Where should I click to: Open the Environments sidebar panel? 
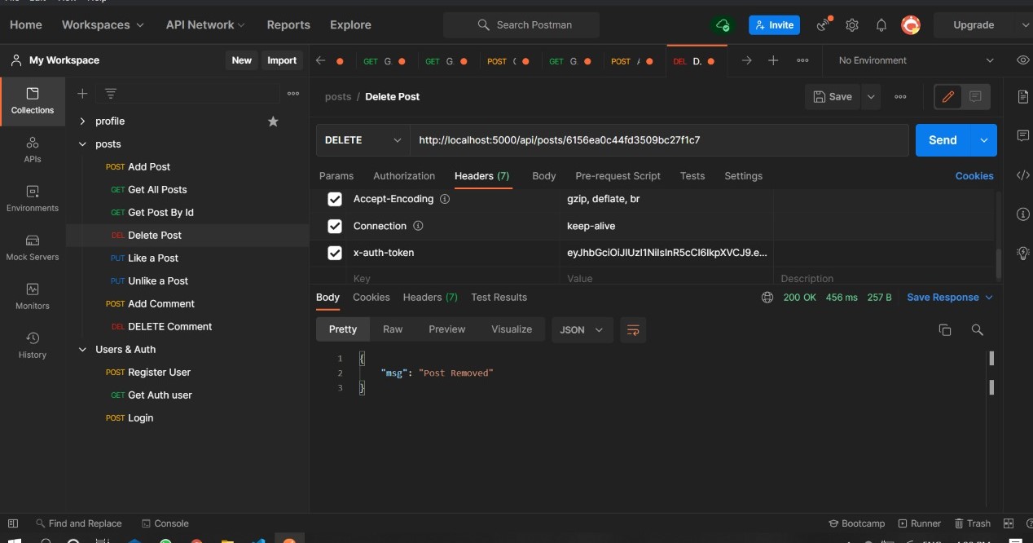33,199
